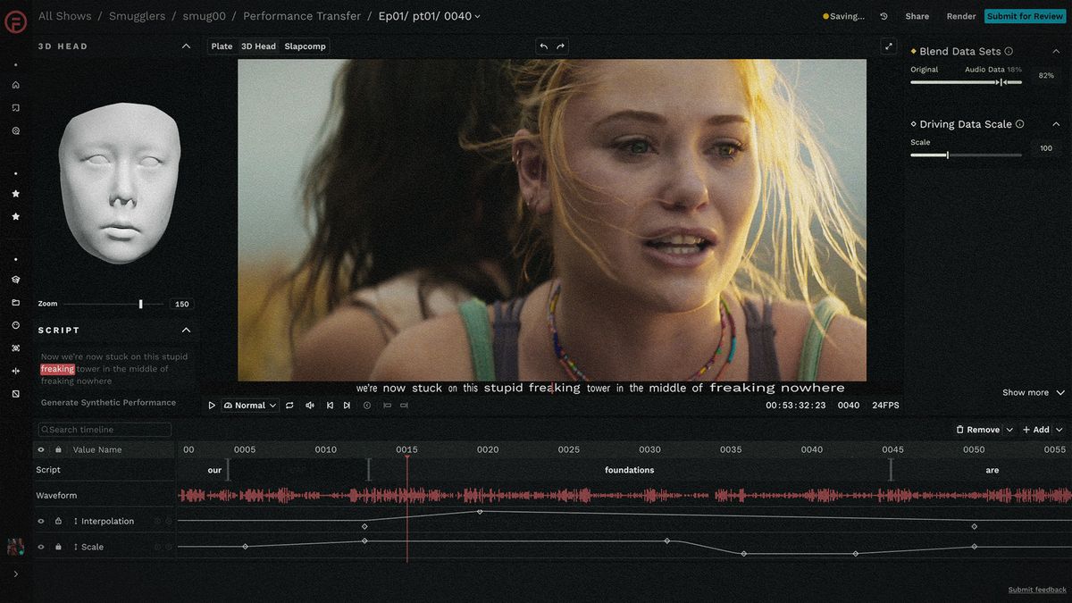
Task: Skip to the previous frame
Action: point(330,406)
